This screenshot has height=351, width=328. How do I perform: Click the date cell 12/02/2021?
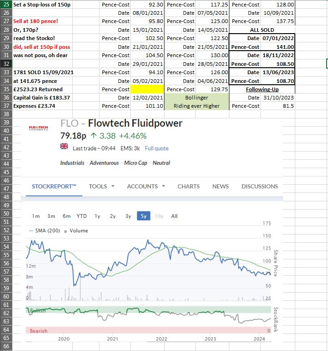pyautogui.click(x=147, y=98)
